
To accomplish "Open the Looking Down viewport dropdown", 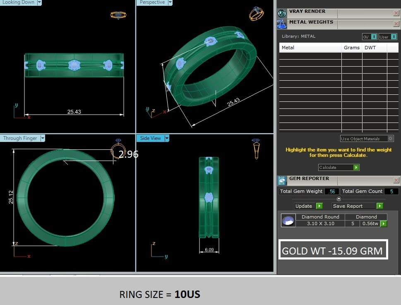I will pyautogui.click(x=39, y=2).
